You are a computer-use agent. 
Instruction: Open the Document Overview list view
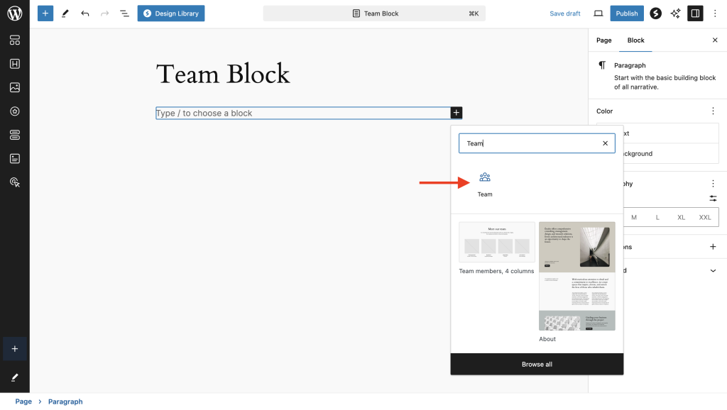pyautogui.click(x=124, y=13)
